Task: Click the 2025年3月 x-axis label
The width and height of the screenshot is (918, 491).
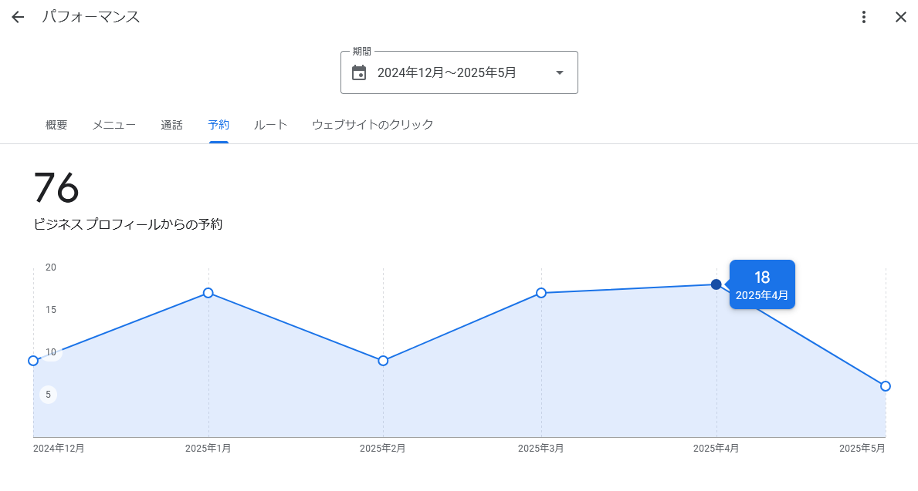Action: pyautogui.click(x=541, y=449)
